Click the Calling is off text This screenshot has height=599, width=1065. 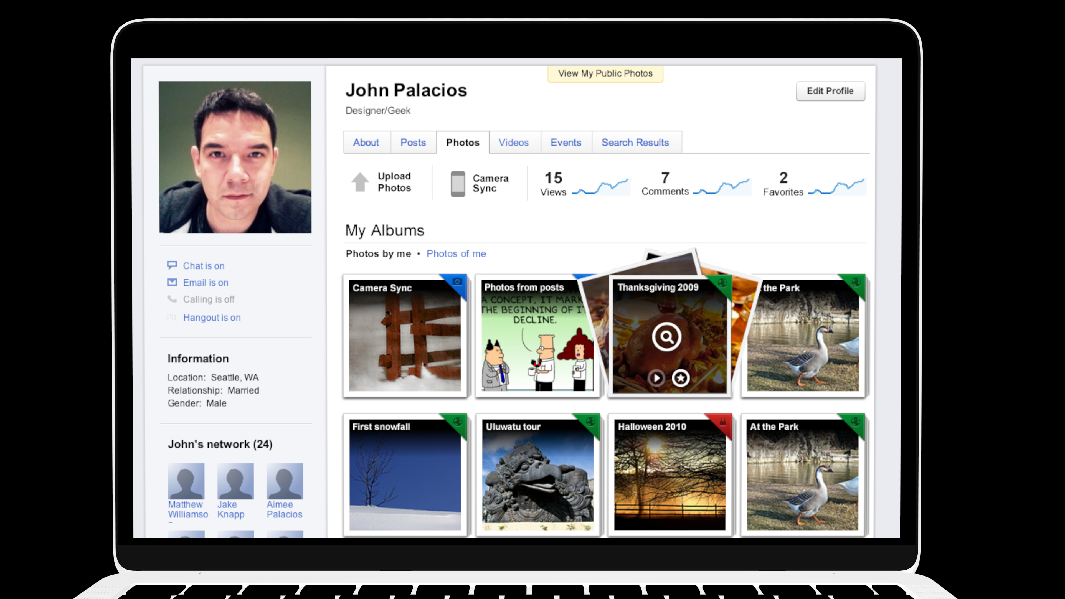coord(209,299)
